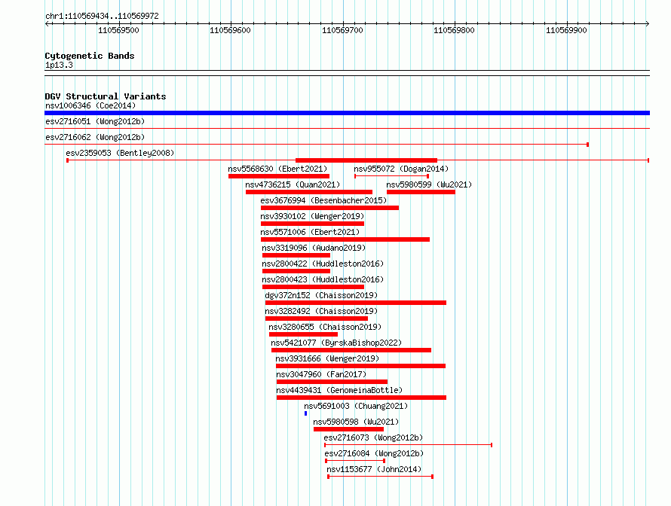Click nsv3282492 (Chaisson2019) label
671x506 pixels.
[x=321, y=311]
